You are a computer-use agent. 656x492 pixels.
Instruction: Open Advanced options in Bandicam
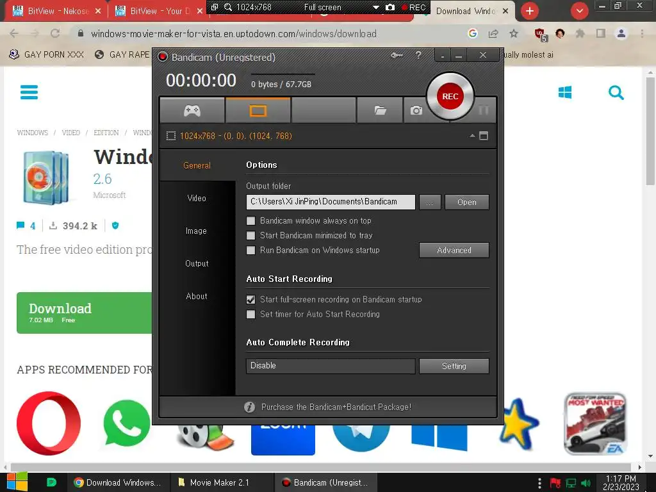pyautogui.click(x=454, y=250)
